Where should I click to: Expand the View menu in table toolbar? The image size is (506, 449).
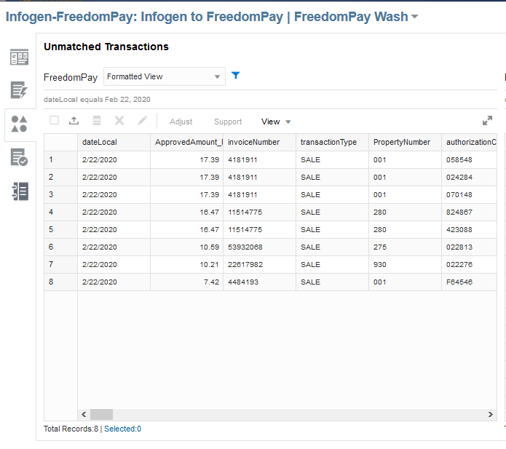coord(276,122)
